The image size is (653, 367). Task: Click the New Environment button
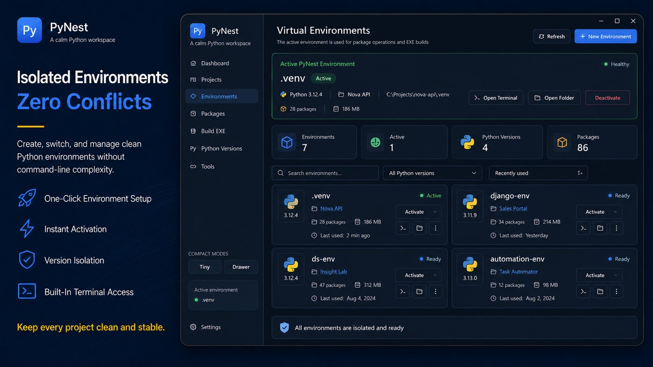point(605,36)
